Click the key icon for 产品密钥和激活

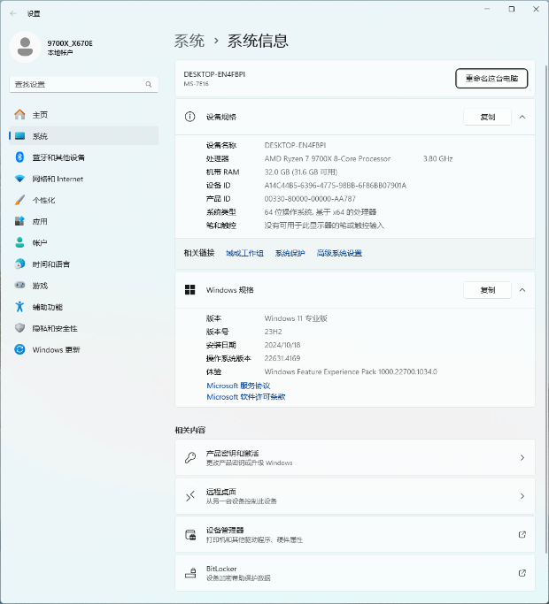pyautogui.click(x=190, y=457)
